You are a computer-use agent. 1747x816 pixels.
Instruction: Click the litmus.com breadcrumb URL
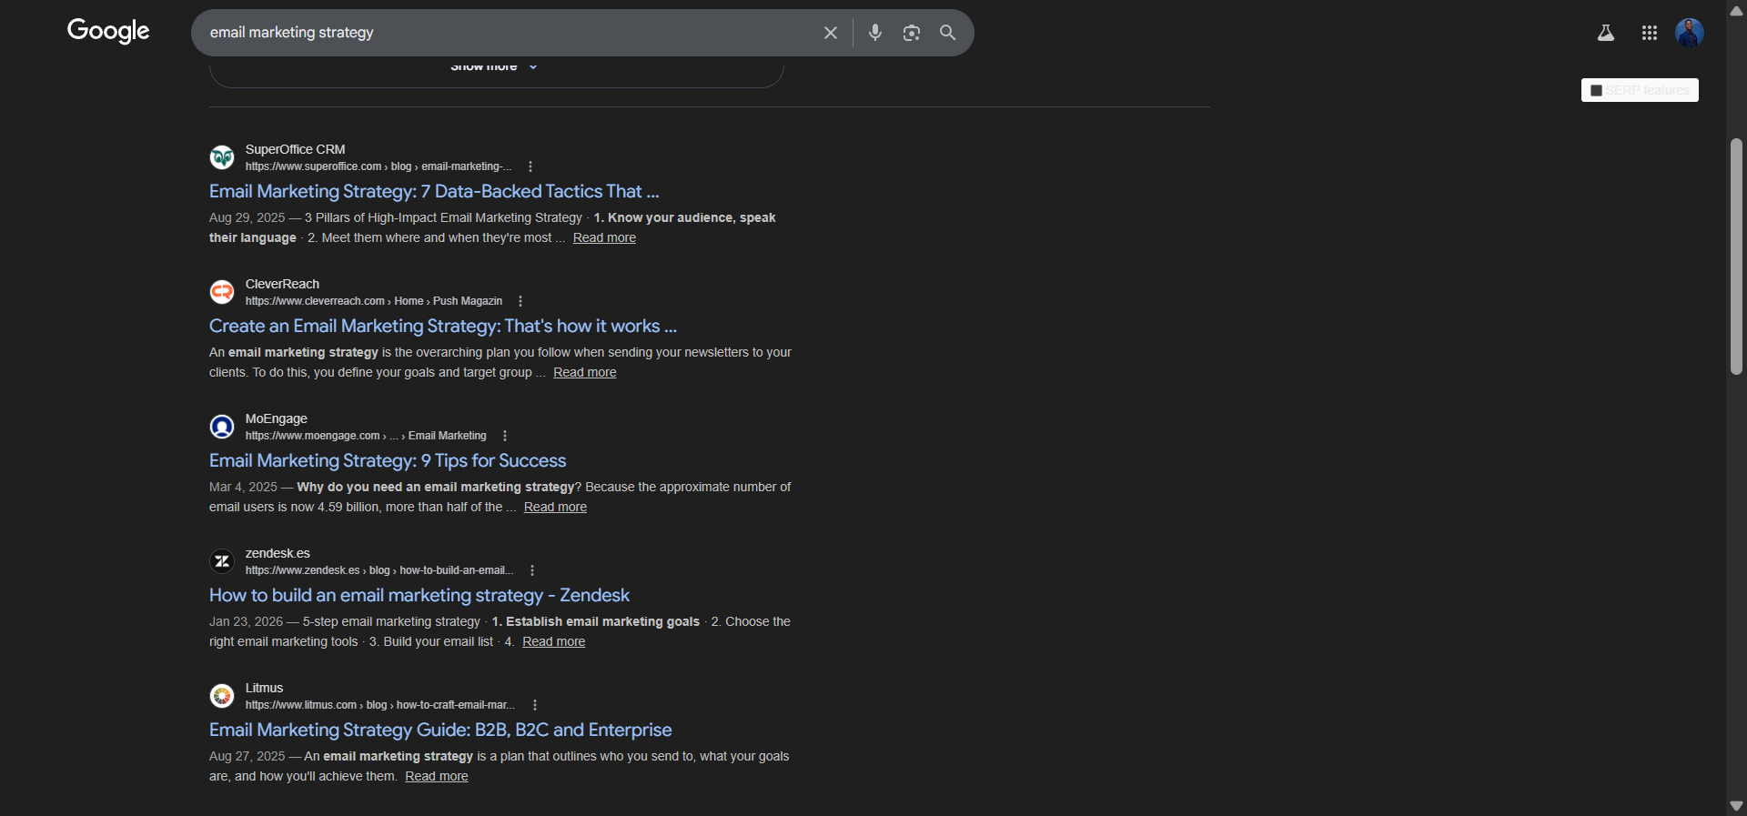[380, 705]
